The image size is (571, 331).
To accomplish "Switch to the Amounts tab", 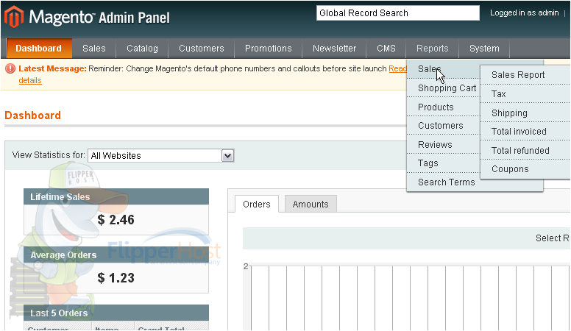I will coord(311,204).
